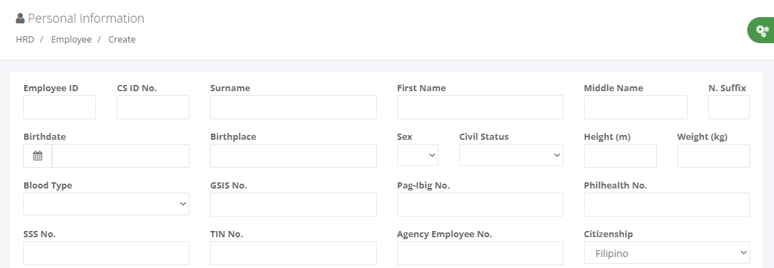Click the First Name input field
This screenshot has height=268, width=774.
[x=480, y=108]
